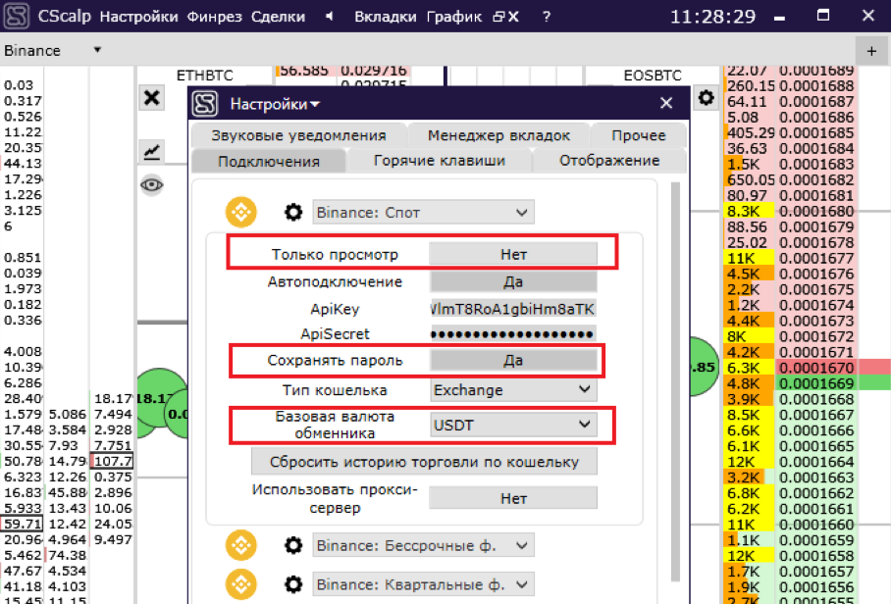This screenshot has width=891, height=604.
Task: Open the Финрез menu
Action: 214,17
